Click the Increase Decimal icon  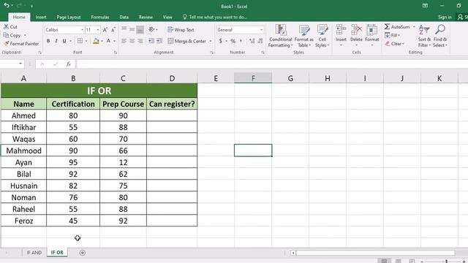coord(252,41)
